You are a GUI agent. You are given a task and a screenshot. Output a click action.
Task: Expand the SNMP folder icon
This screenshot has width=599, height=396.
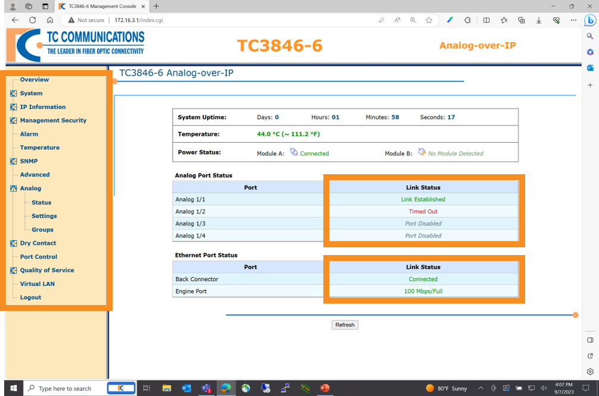[13, 161]
